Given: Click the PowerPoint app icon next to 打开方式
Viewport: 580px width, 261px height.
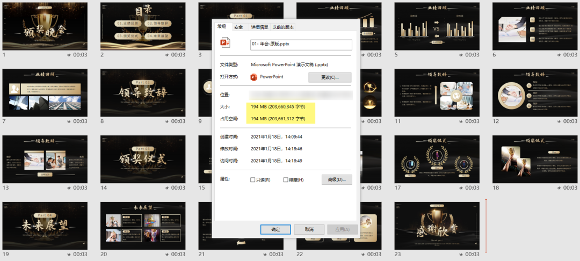Looking at the screenshot, I should point(253,77).
